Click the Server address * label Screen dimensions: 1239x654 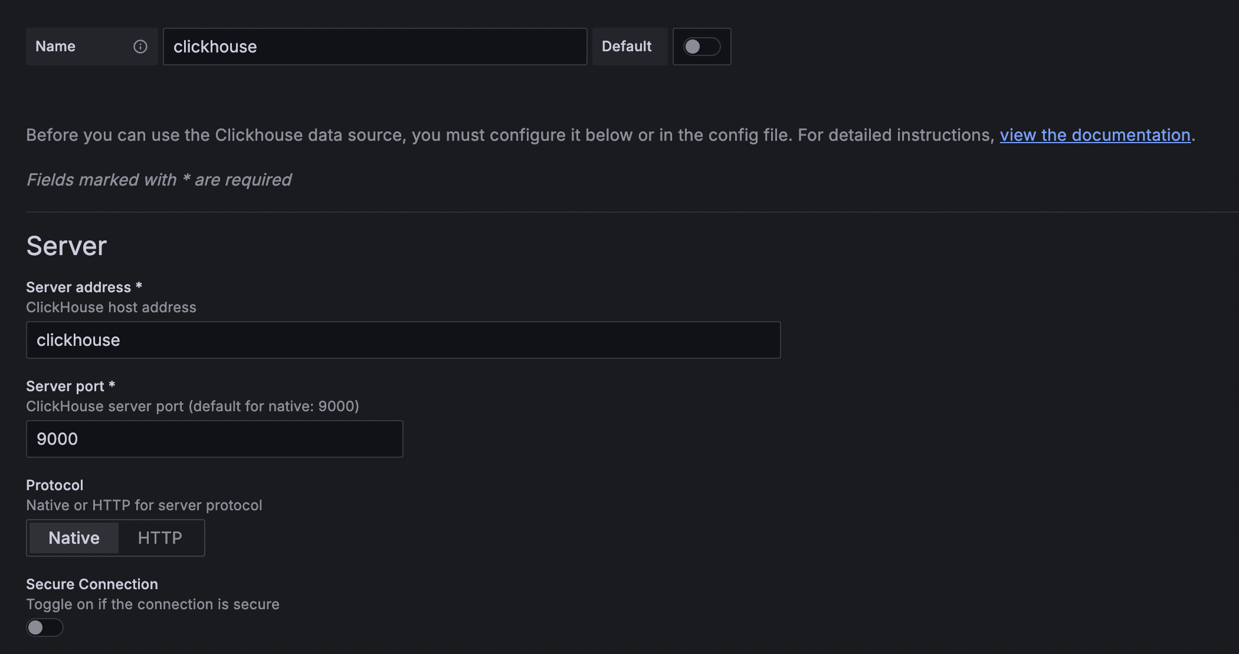(x=84, y=287)
